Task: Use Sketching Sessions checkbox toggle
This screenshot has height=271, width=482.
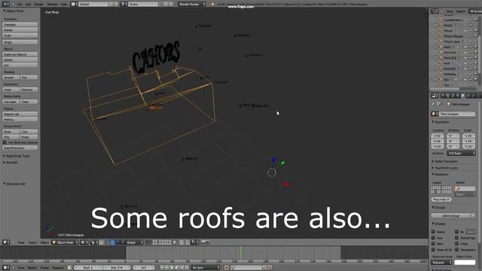Action: coord(5,142)
